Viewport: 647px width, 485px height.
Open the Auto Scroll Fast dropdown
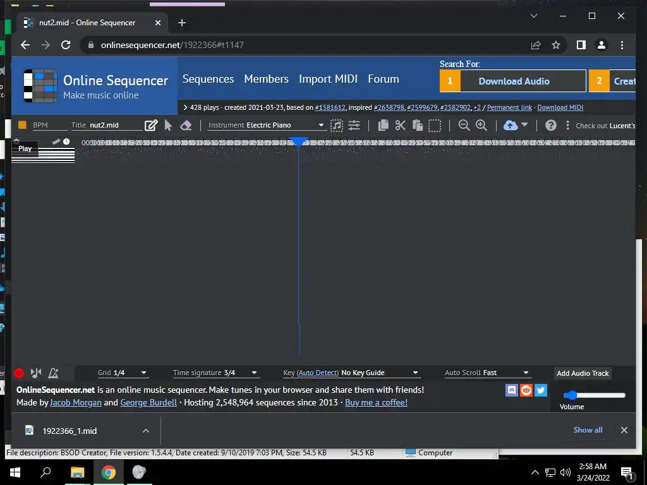coord(487,373)
